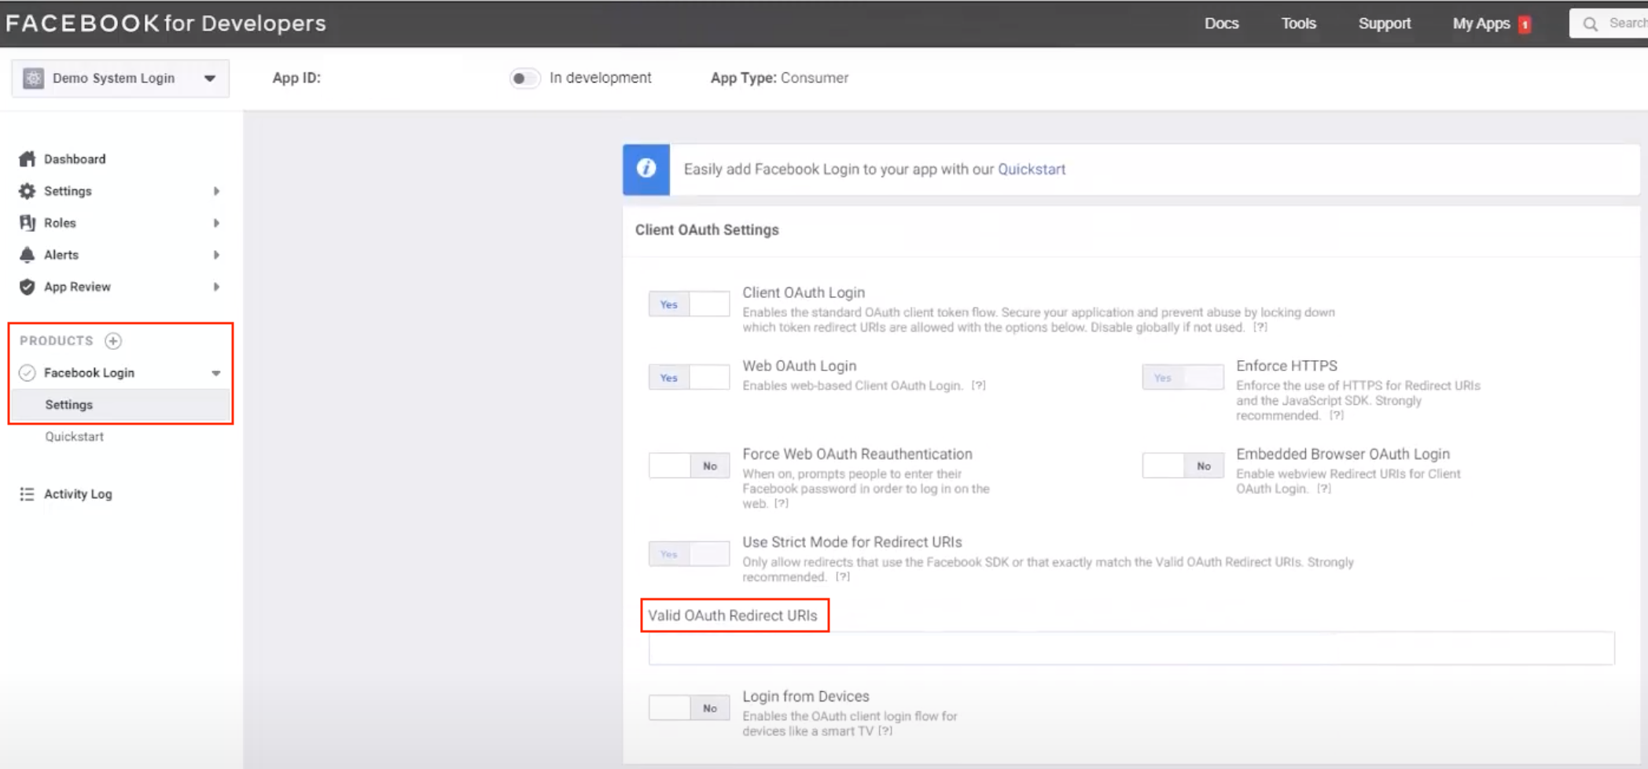Click the blue info icon in banner
Viewport: 1648px width, 769px height.
pyautogui.click(x=646, y=169)
